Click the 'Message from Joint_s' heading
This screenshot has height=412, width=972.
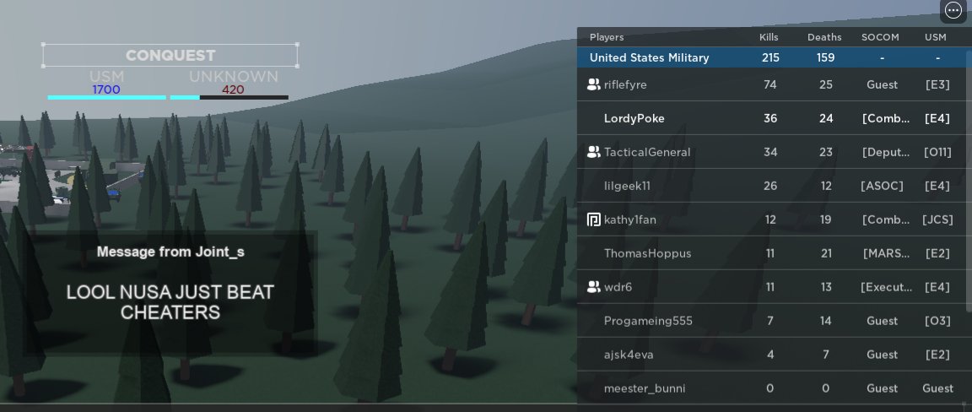click(x=170, y=252)
